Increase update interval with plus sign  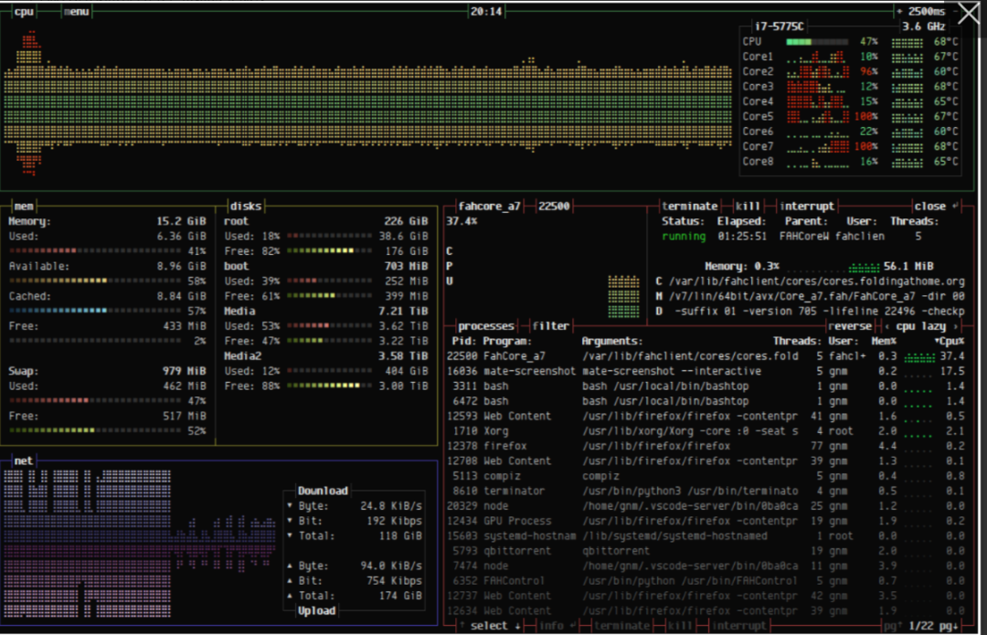coord(899,11)
